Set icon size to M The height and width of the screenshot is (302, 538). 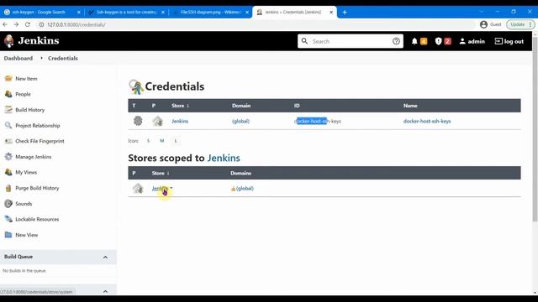pyautogui.click(x=162, y=141)
